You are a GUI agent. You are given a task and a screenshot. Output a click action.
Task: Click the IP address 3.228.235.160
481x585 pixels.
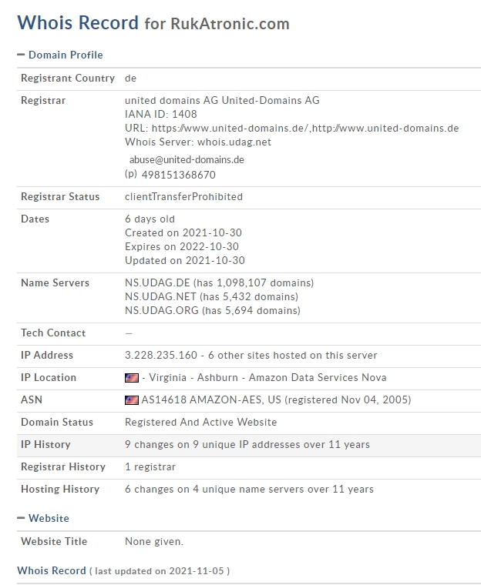pyautogui.click(x=160, y=355)
